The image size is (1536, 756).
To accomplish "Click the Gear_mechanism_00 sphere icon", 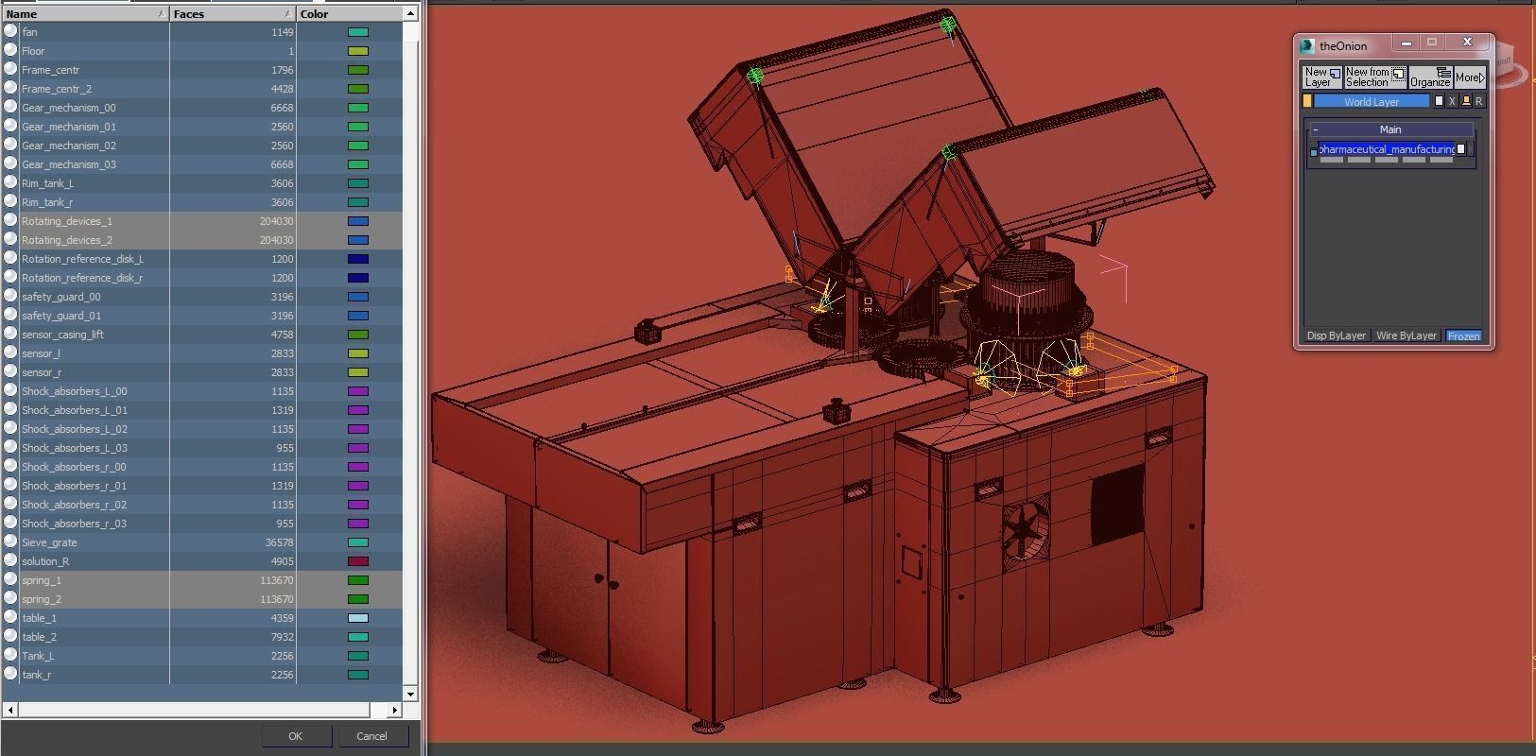I will point(10,107).
